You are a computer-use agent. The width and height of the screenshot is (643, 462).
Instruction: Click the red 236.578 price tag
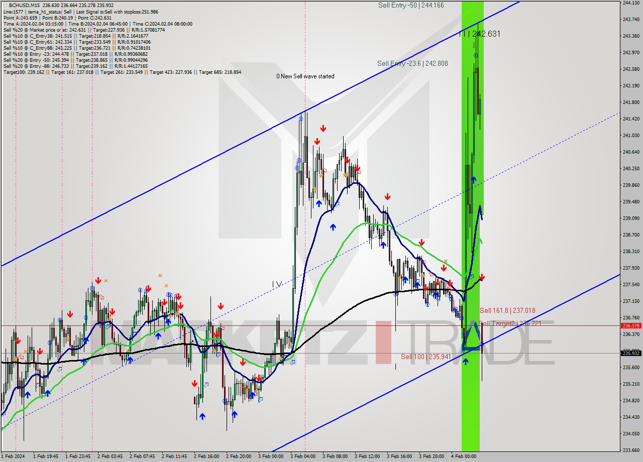point(631,325)
